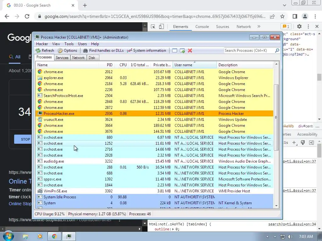The height and width of the screenshot is (241, 322).
Task: Open the Chrome tab search chevron
Action: [x=284, y=6]
